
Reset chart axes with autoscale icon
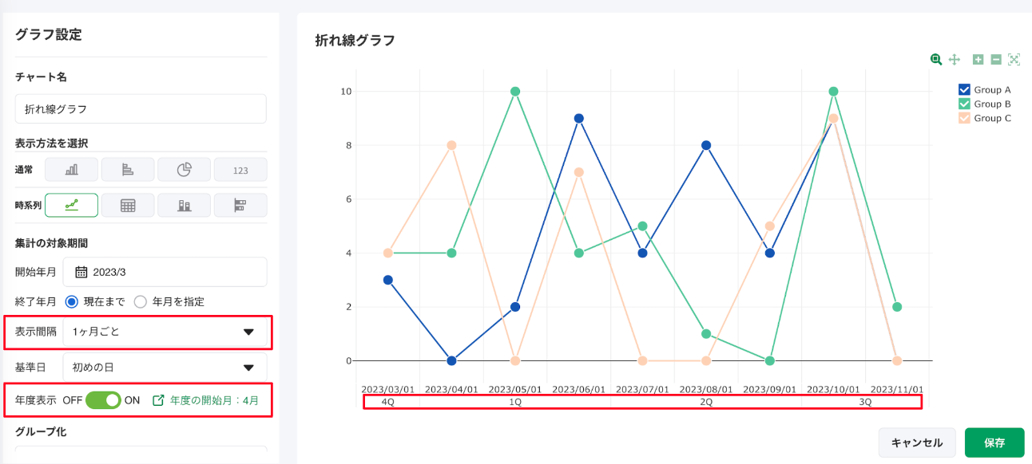(1014, 59)
